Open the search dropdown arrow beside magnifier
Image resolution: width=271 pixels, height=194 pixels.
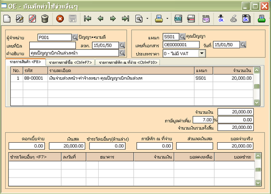[147, 19]
